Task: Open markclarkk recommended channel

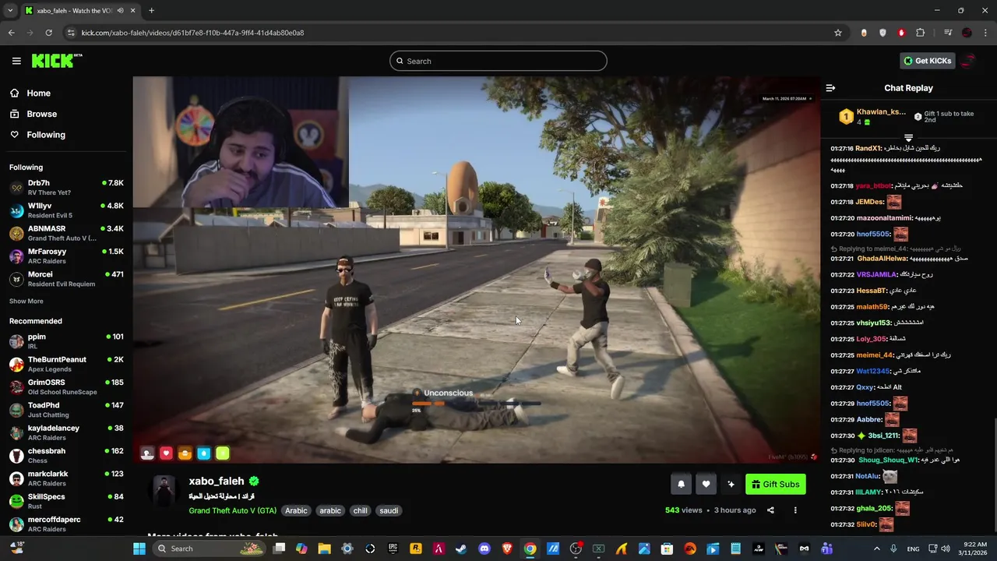Action: click(66, 478)
